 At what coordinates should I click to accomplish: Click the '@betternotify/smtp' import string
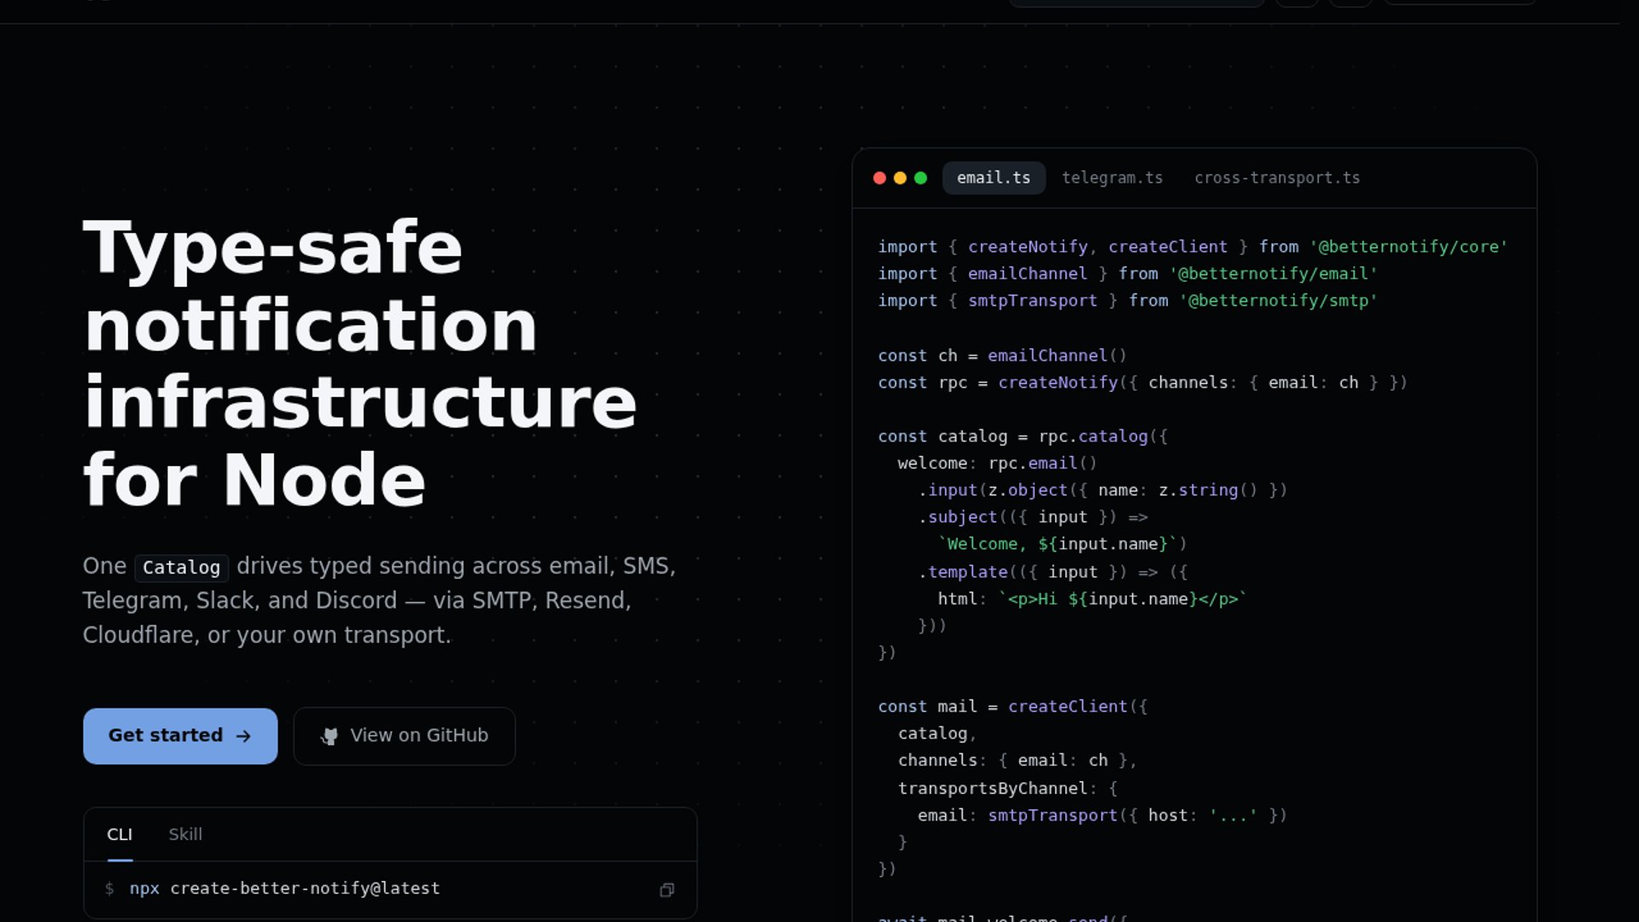click(x=1278, y=301)
